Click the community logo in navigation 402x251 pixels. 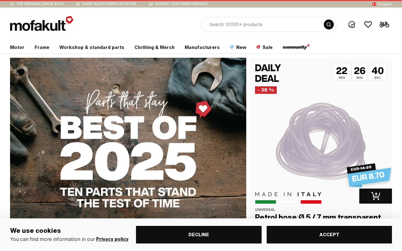pyautogui.click(x=296, y=47)
